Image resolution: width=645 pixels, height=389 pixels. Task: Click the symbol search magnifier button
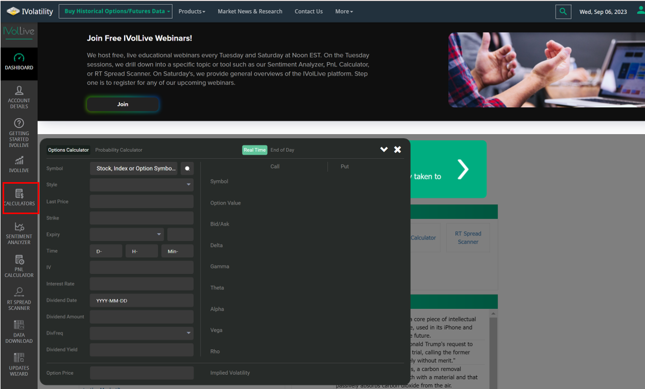pyautogui.click(x=187, y=168)
